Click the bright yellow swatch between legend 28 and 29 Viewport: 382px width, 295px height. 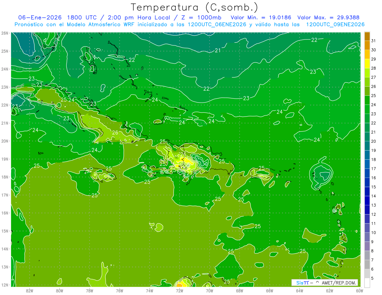[x=367, y=63]
